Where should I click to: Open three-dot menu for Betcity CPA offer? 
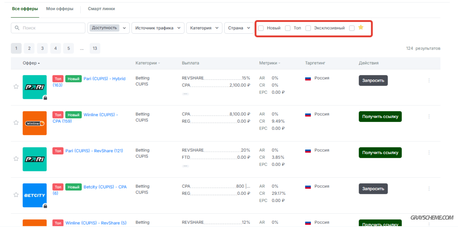coord(429,189)
